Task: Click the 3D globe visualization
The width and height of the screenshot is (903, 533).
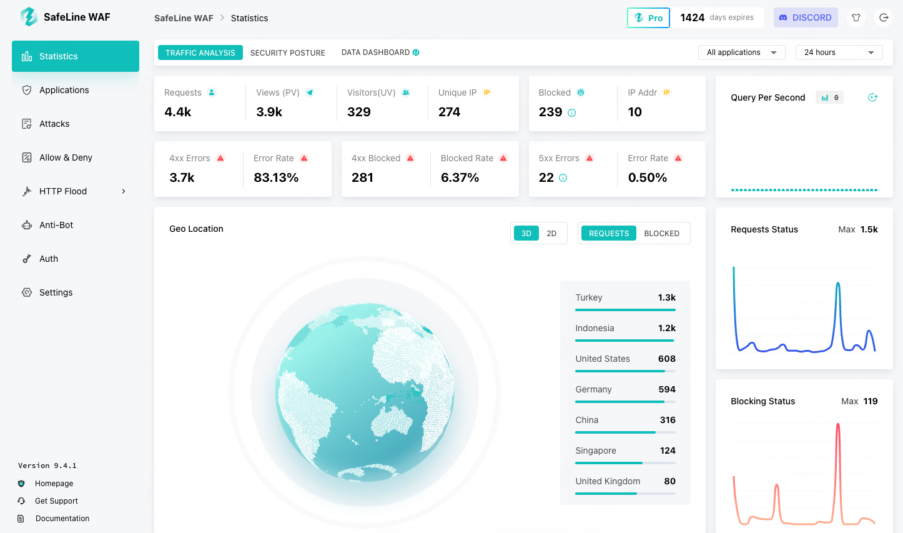Action: 365,393
